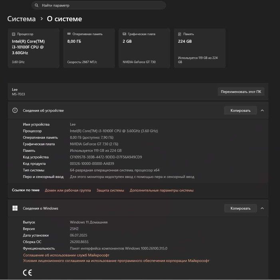Open Домен или рабочая группа link

click(x=68, y=190)
